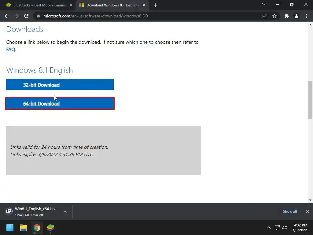Click 'Links expire: 3/9/2022 4:31:39 PM UTC' text
This screenshot has height=235, width=313.
tap(51, 154)
